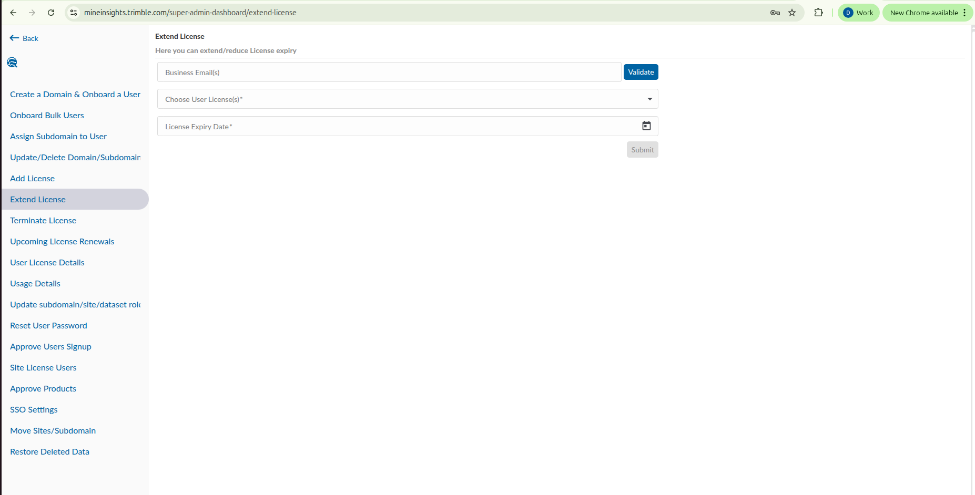Open Terminate License from the sidebar

coord(43,221)
